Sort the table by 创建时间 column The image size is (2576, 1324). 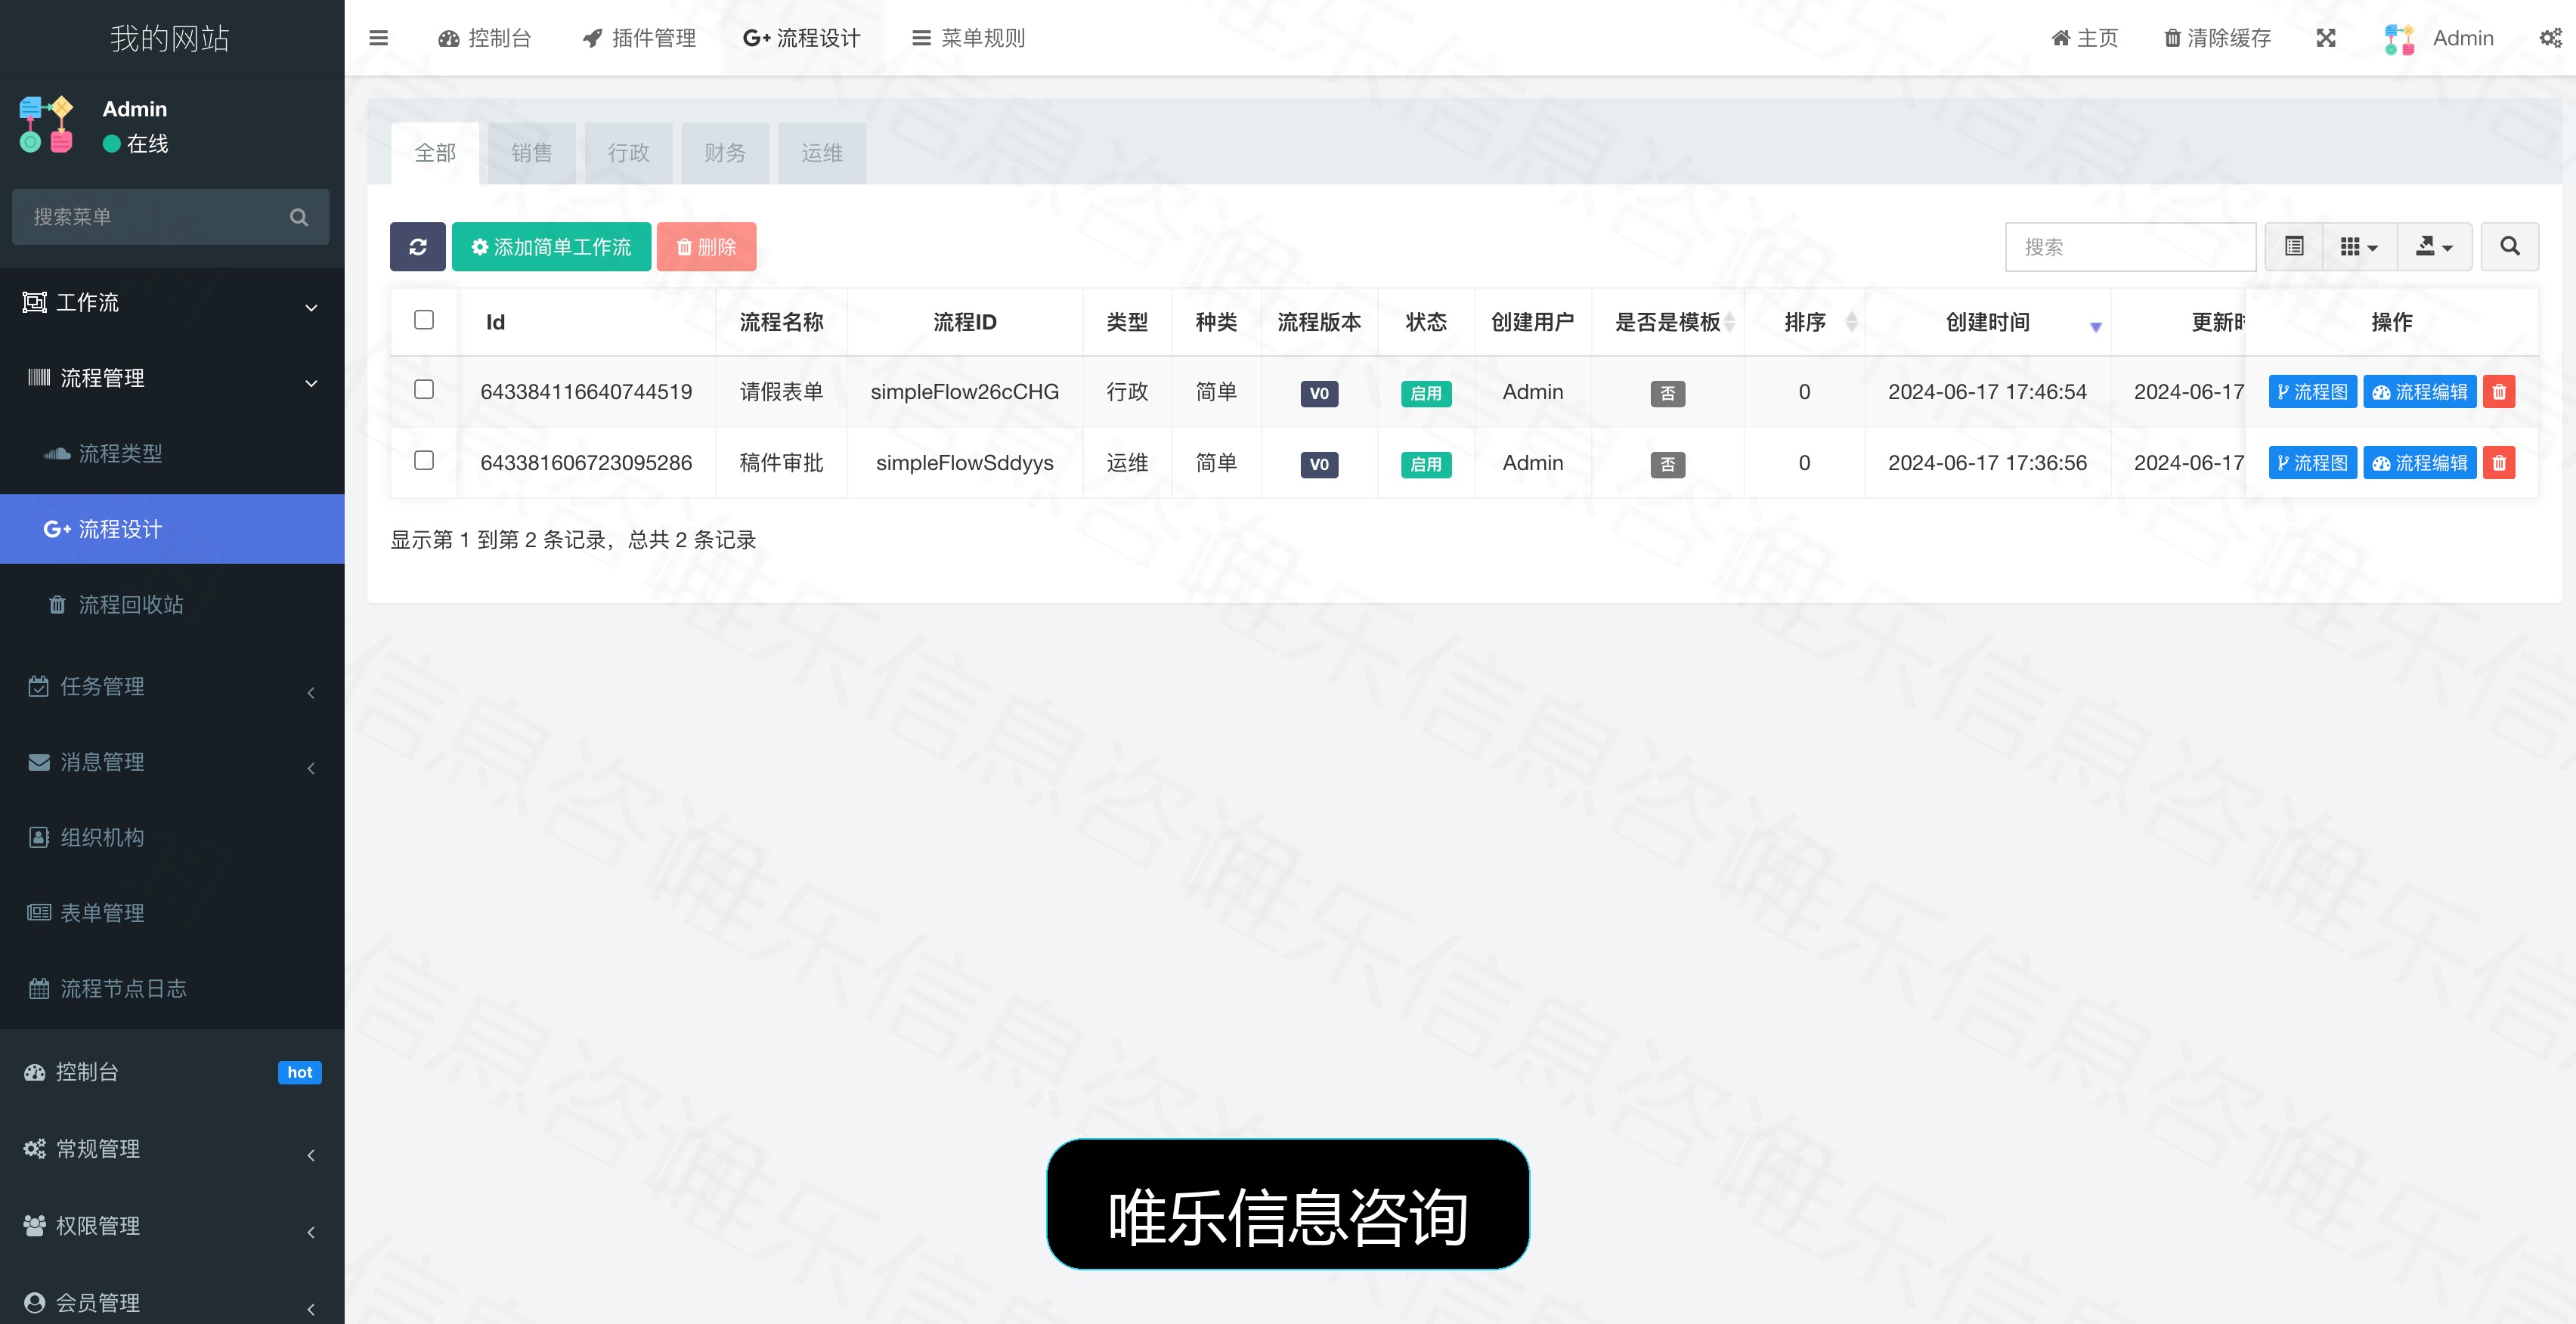point(1987,322)
